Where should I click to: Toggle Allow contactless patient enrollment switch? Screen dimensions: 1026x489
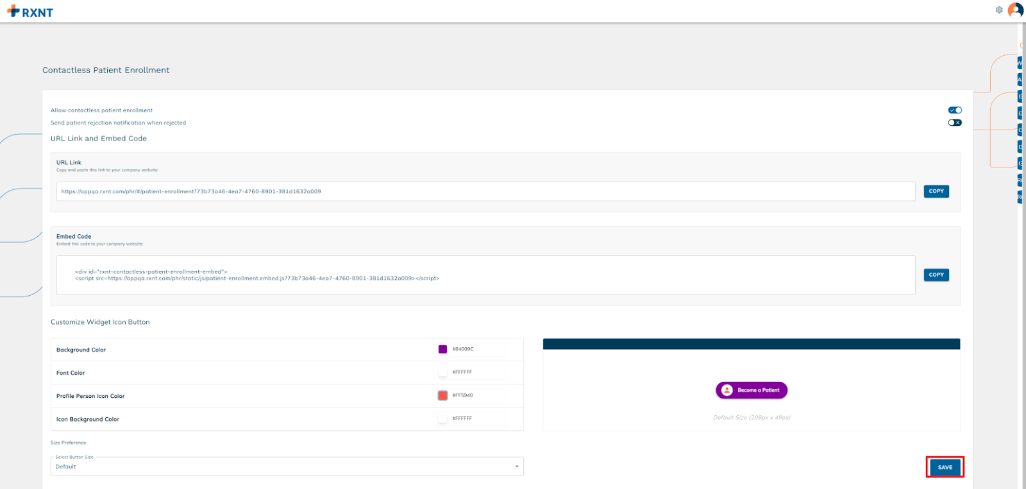click(955, 110)
